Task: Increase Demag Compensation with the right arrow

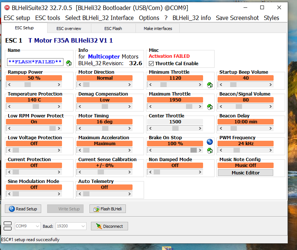Action: [x=130, y=107]
